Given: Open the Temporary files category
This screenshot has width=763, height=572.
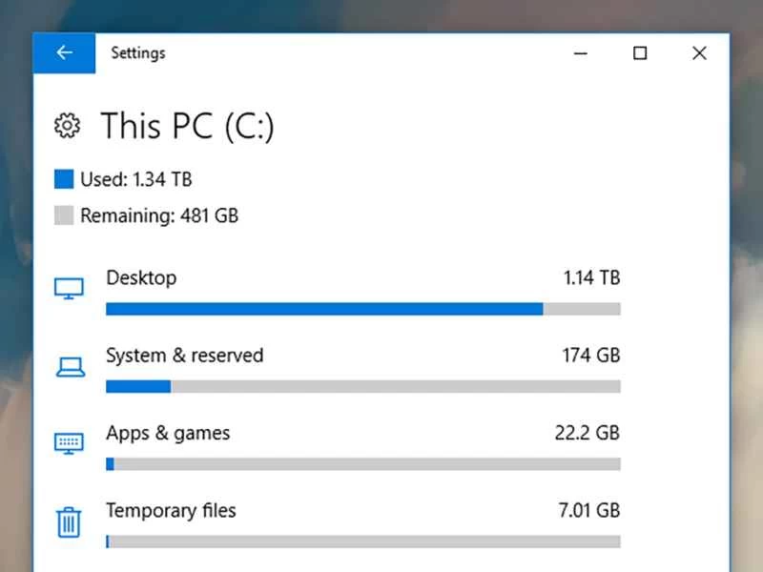Looking at the screenshot, I should click(171, 511).
